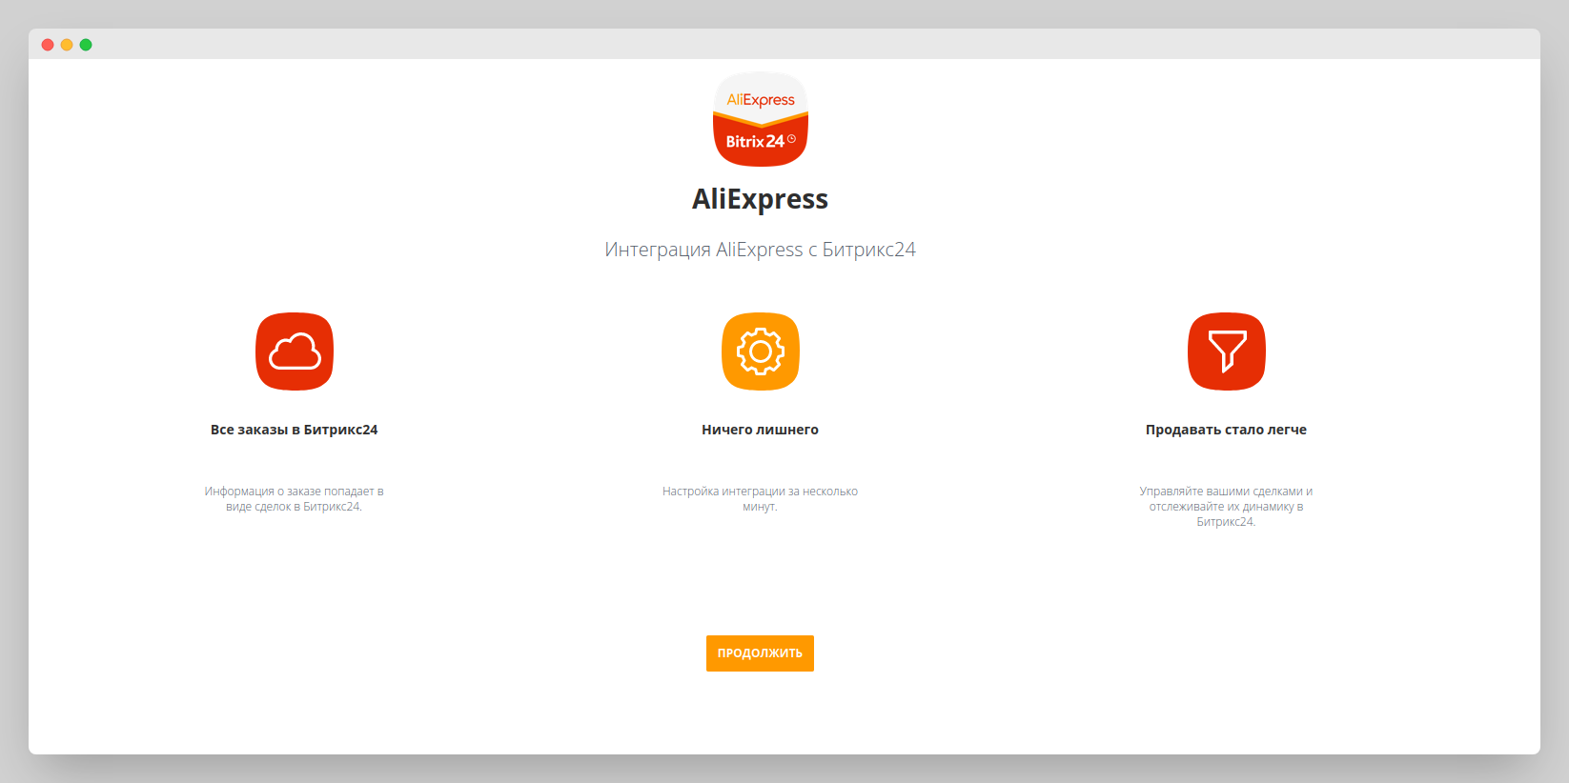Click the red funnel sales icon
This screenshot has width=1569, height=783.
[1227, 351]
